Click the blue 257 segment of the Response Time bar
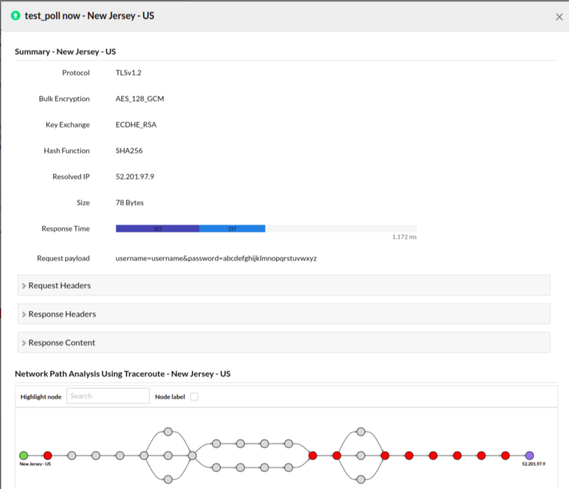The width and height of the screenshot is (569, 489). pos(232,229)
